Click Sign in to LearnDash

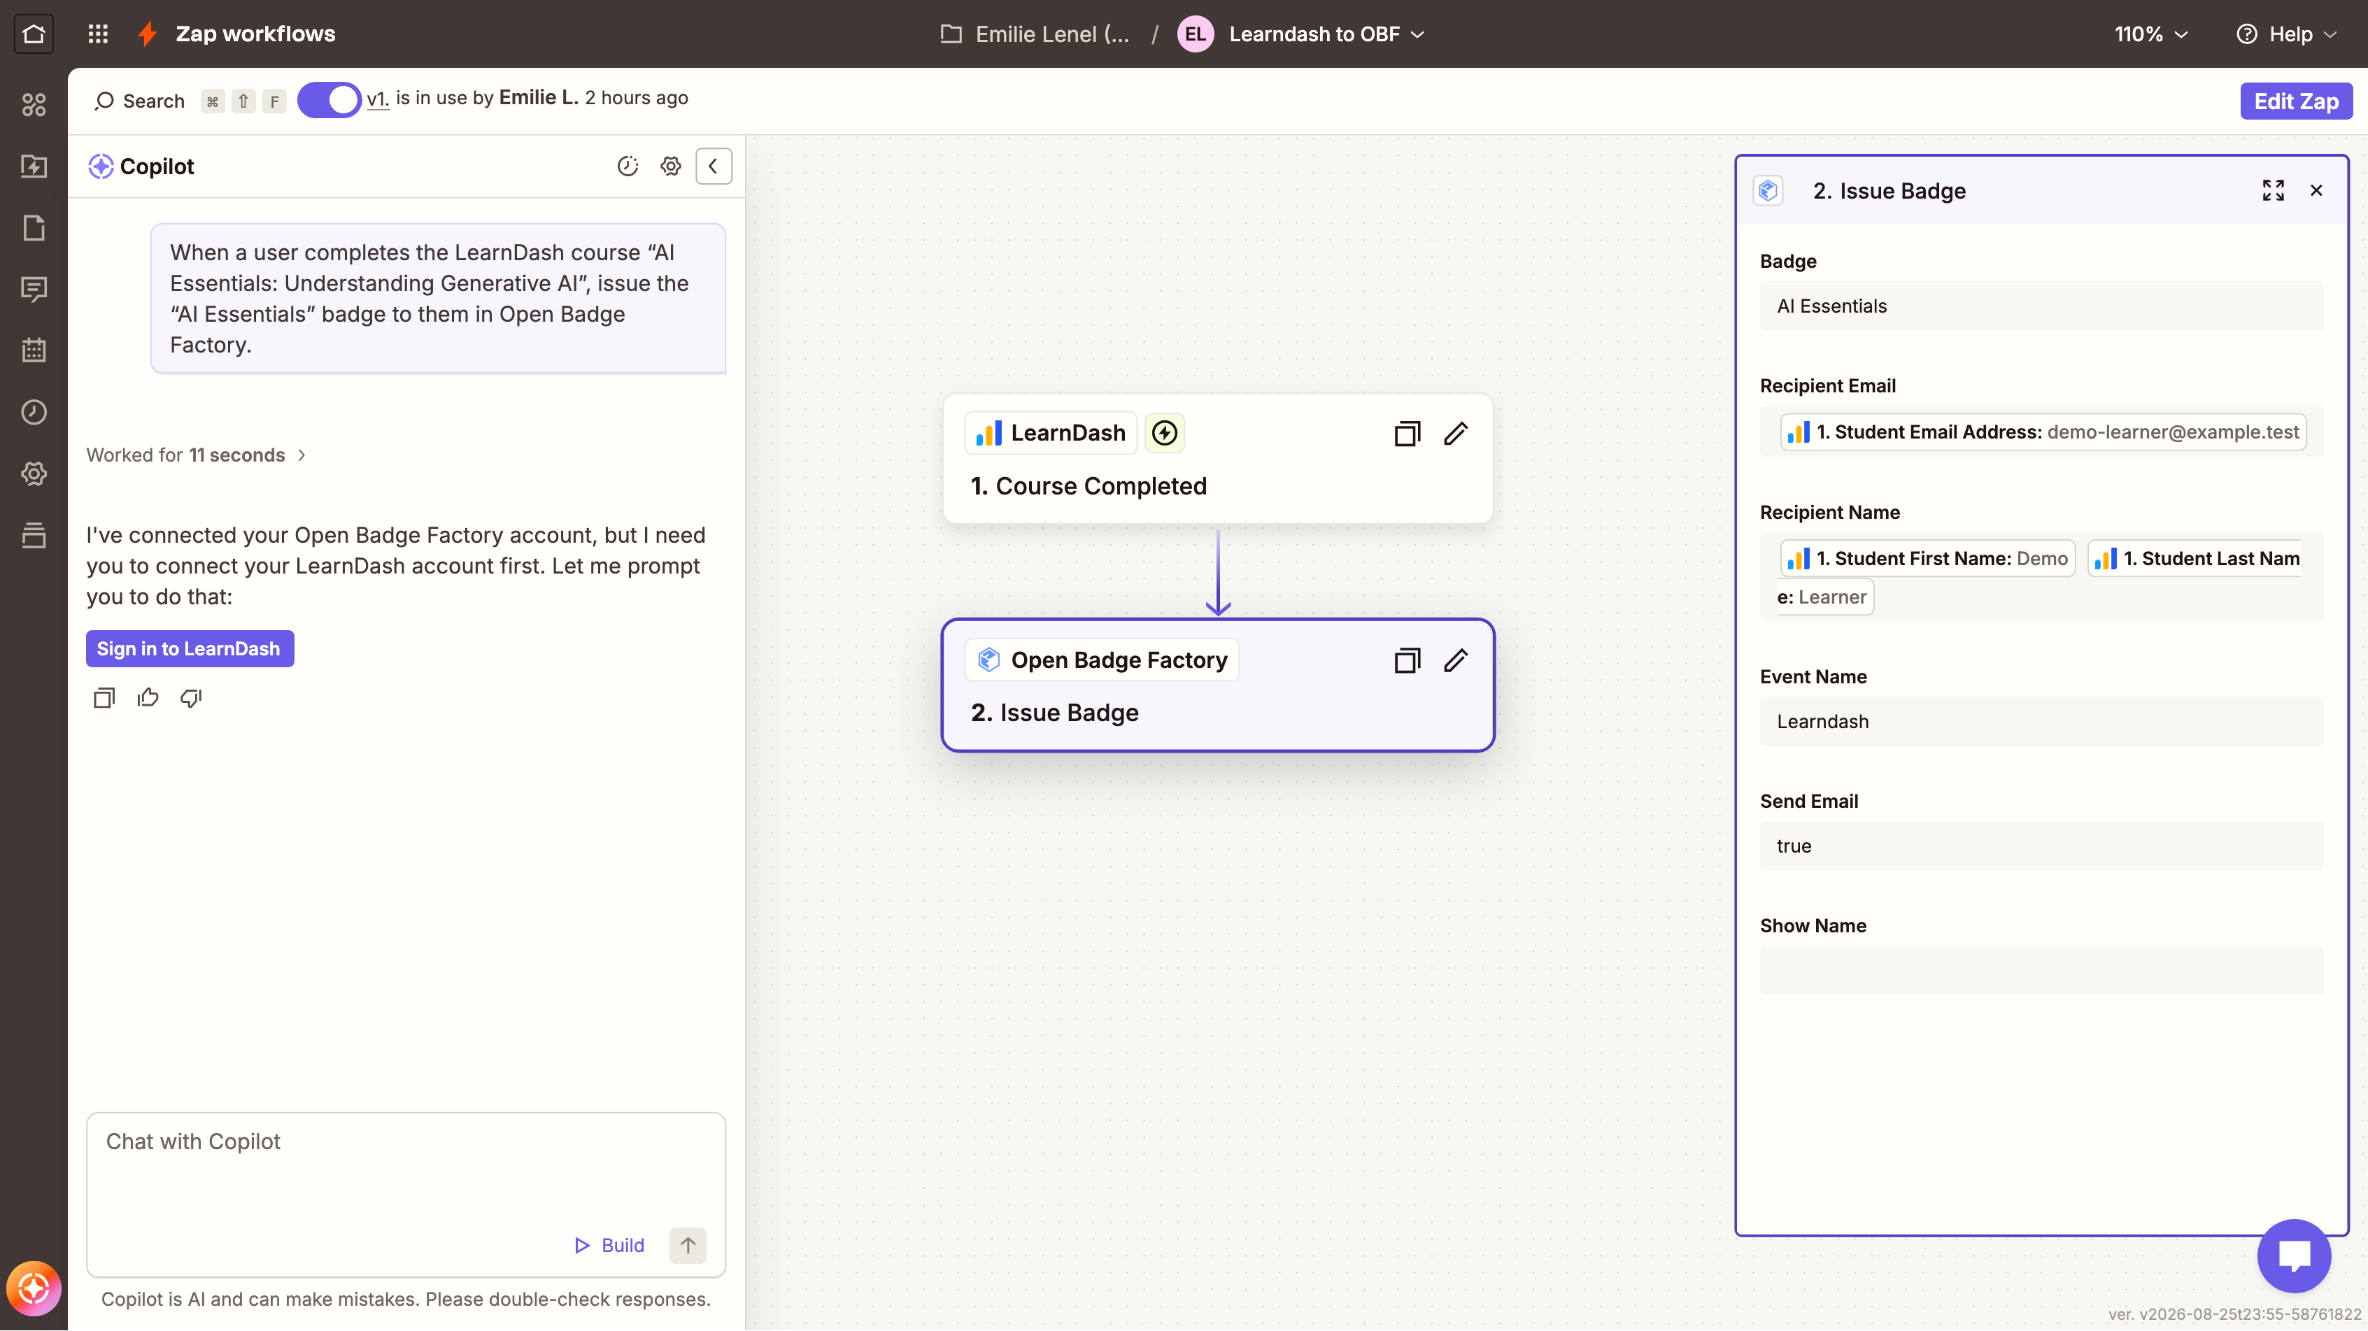190,649
